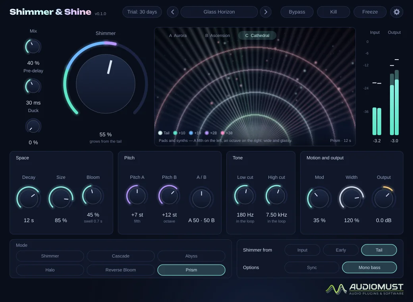Click the large Shimmer knob
This screenshot has height=302, width=413.
click(x=106, y=84)
